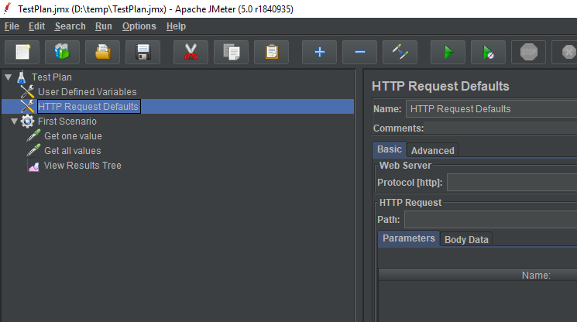Open the Templates icon
577x322 pixels.
62,52
